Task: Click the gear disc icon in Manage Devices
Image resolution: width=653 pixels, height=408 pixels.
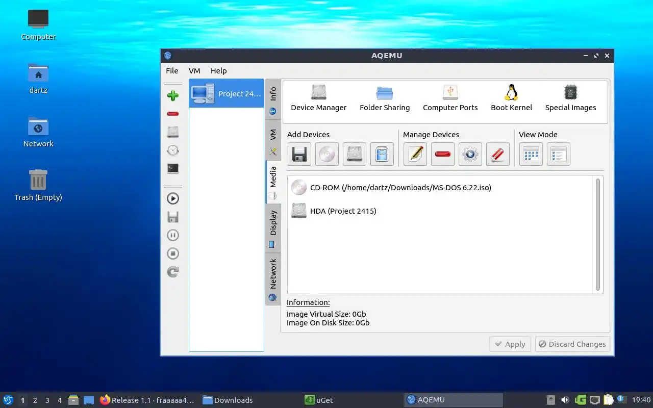Action: coord(470,154)
